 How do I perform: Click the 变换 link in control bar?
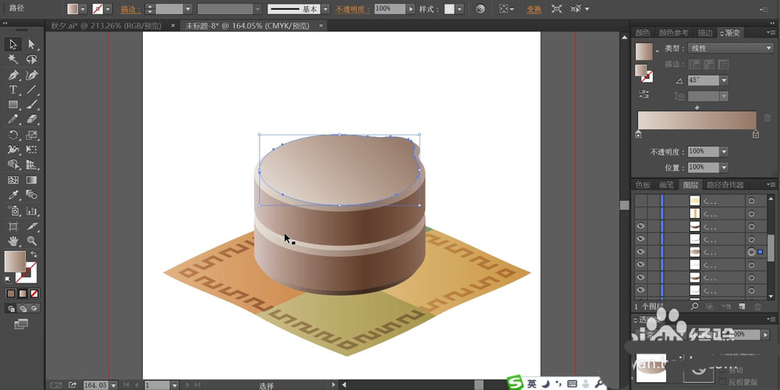(x=534, y=9)
